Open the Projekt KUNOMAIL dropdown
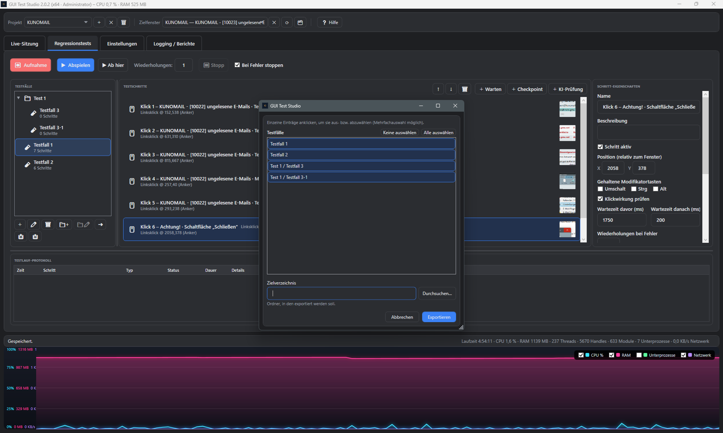Screen dimensions: 723x433 coord(58,23)
